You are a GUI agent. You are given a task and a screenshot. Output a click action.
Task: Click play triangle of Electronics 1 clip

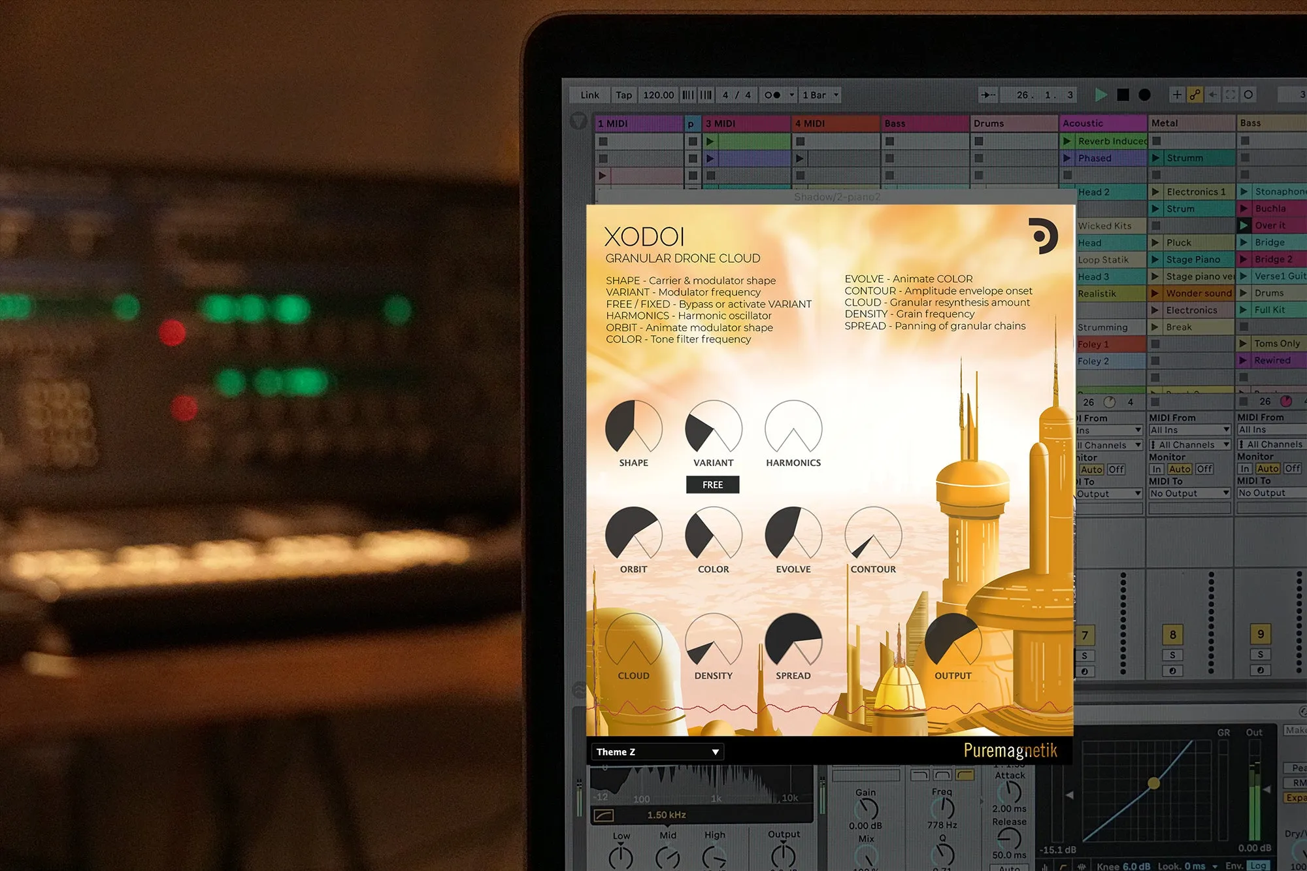click(1156, 192)
